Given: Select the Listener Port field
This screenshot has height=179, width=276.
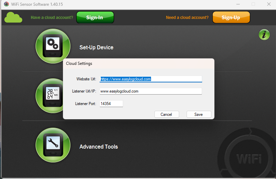Looking at the screenshot, I should pyautogui.click(x=111, y=104).
